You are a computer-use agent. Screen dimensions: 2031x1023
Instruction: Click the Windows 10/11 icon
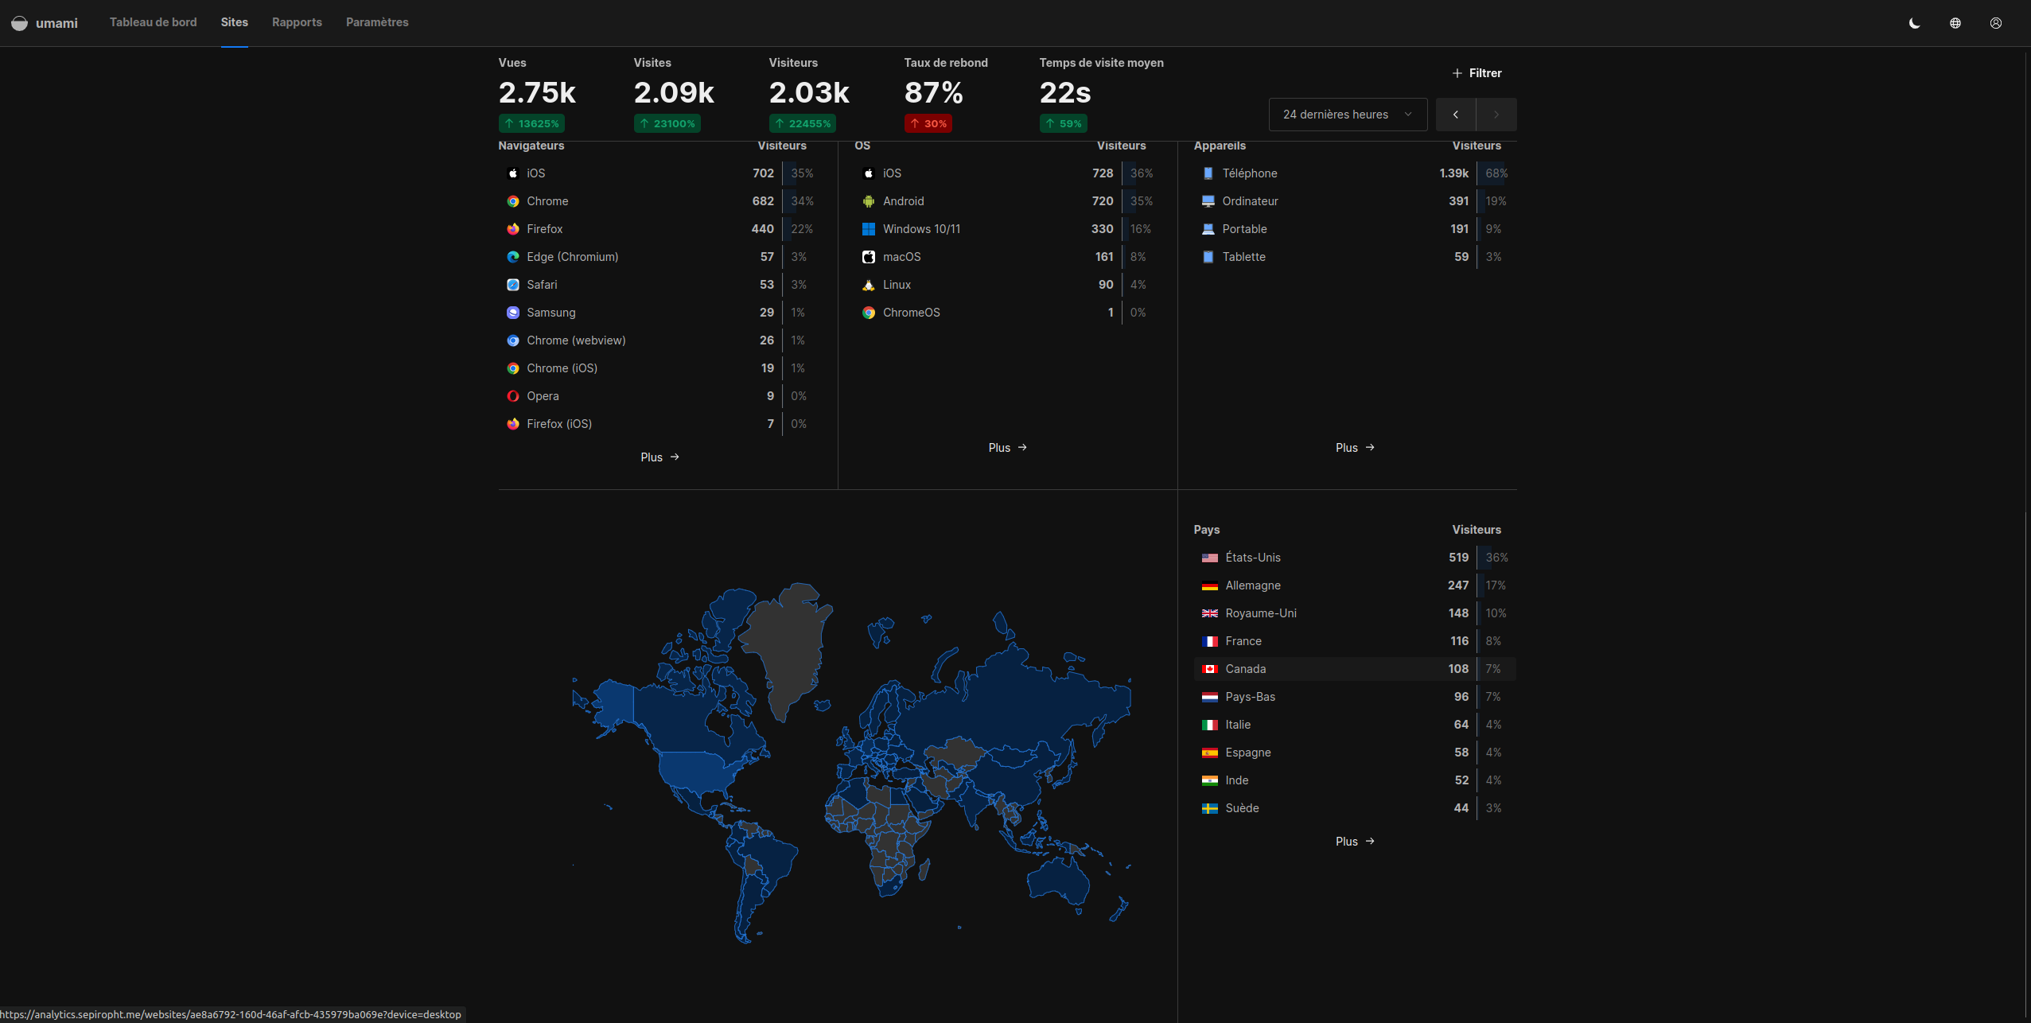click(868, 229)
